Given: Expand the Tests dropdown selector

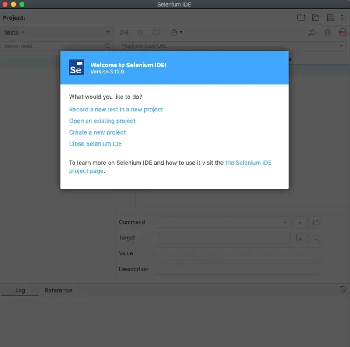Looking at the screenshot, I should [x=14, y=33].
